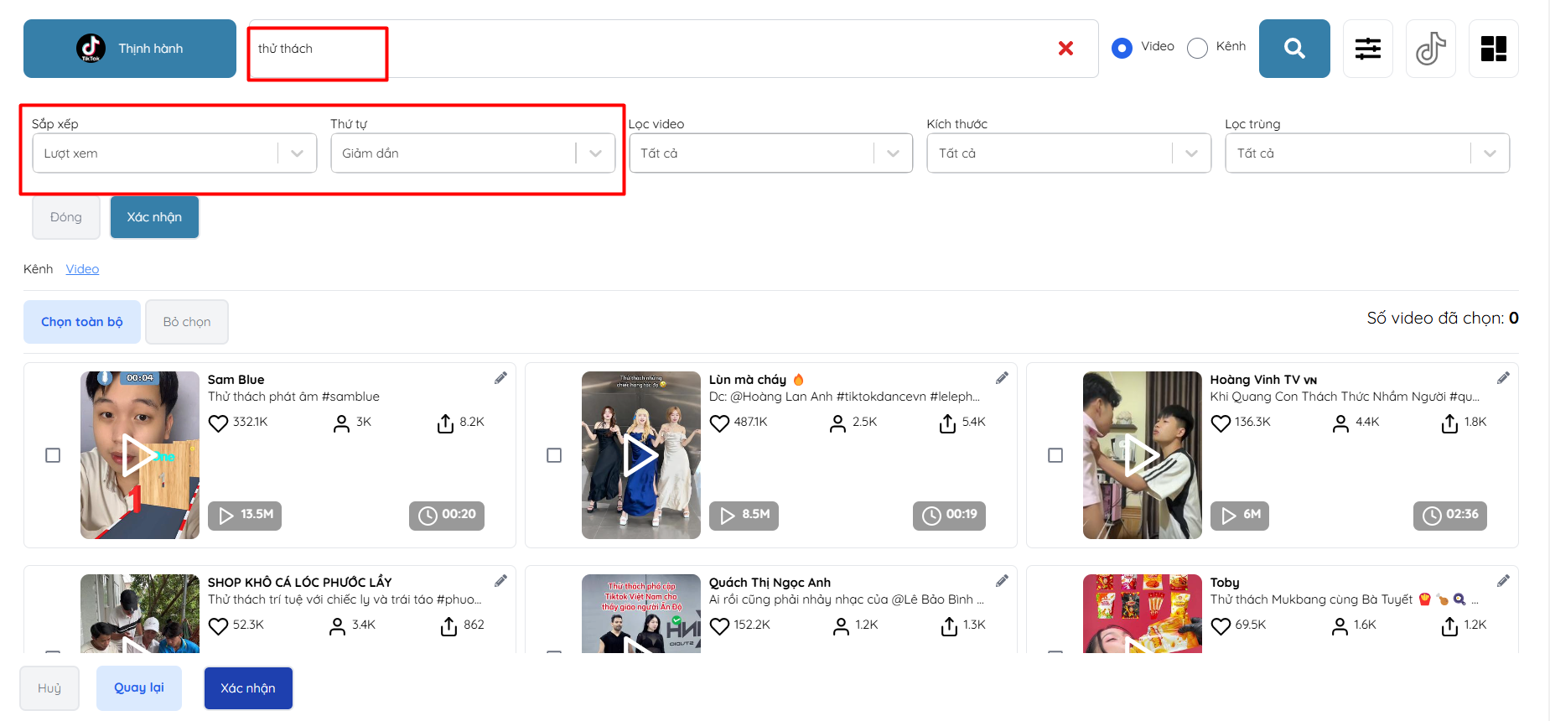
Task: Clear search text with red X
Action: (1065, 49)
